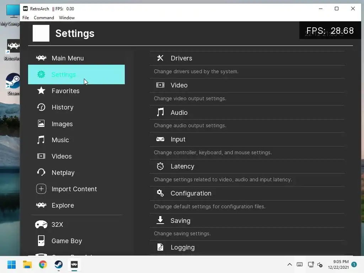Click the 32X controller icon
The height and width of the screenshot is (273, 364).
pos(41,225)
